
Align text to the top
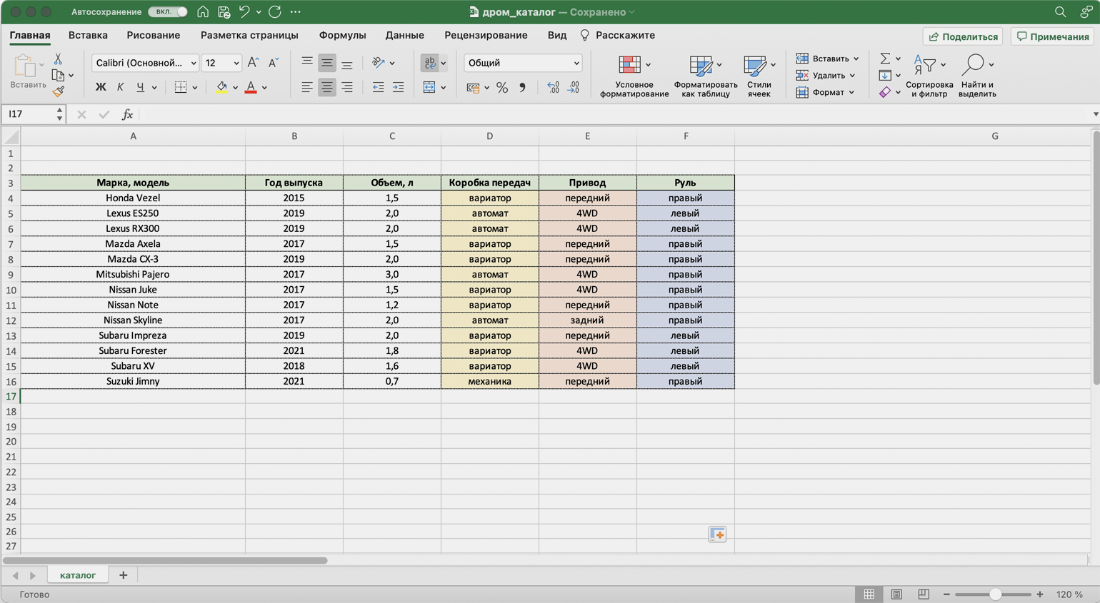tap(306, 63)
